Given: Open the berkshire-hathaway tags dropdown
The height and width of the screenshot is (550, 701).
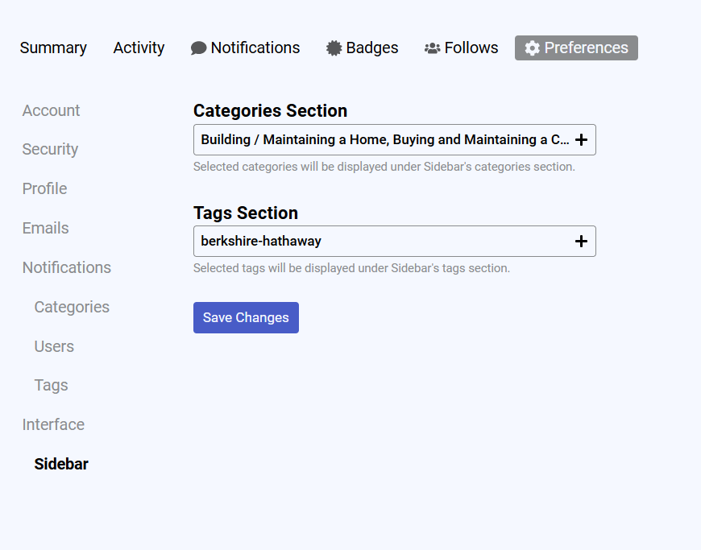Looking at the screenshot, I should (x=385, y=242).
